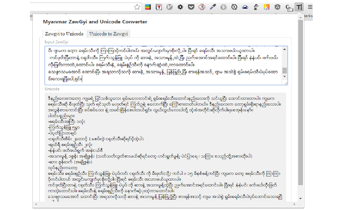Click the popup vertical scrollbar thumb
Viewport: 337px width, 210px height.
pos(300,103)
